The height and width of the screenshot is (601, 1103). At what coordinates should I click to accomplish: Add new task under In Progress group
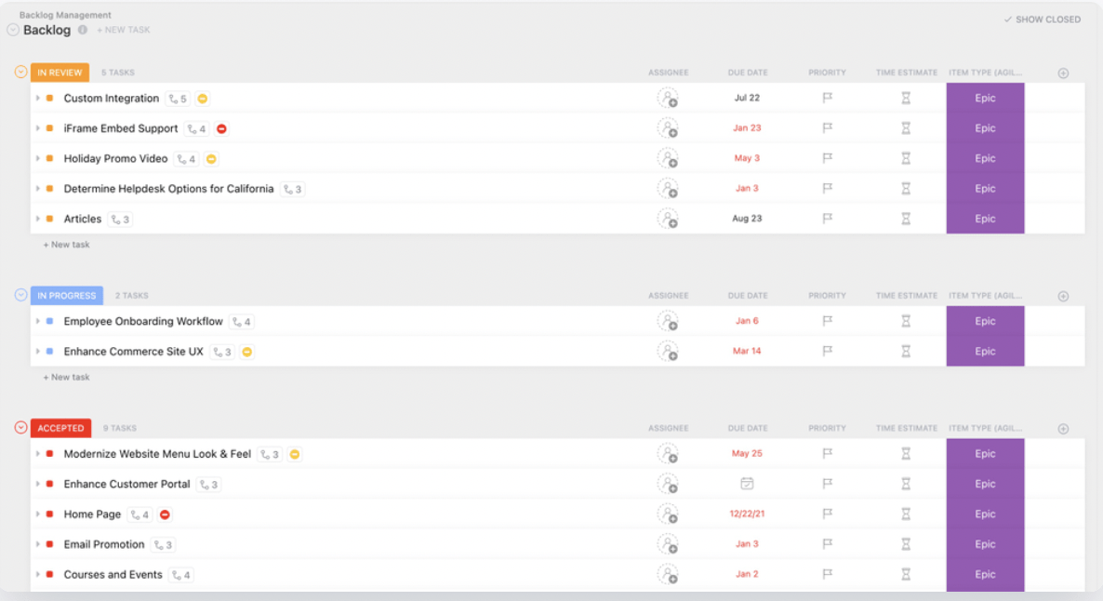(x=66, y=377)
